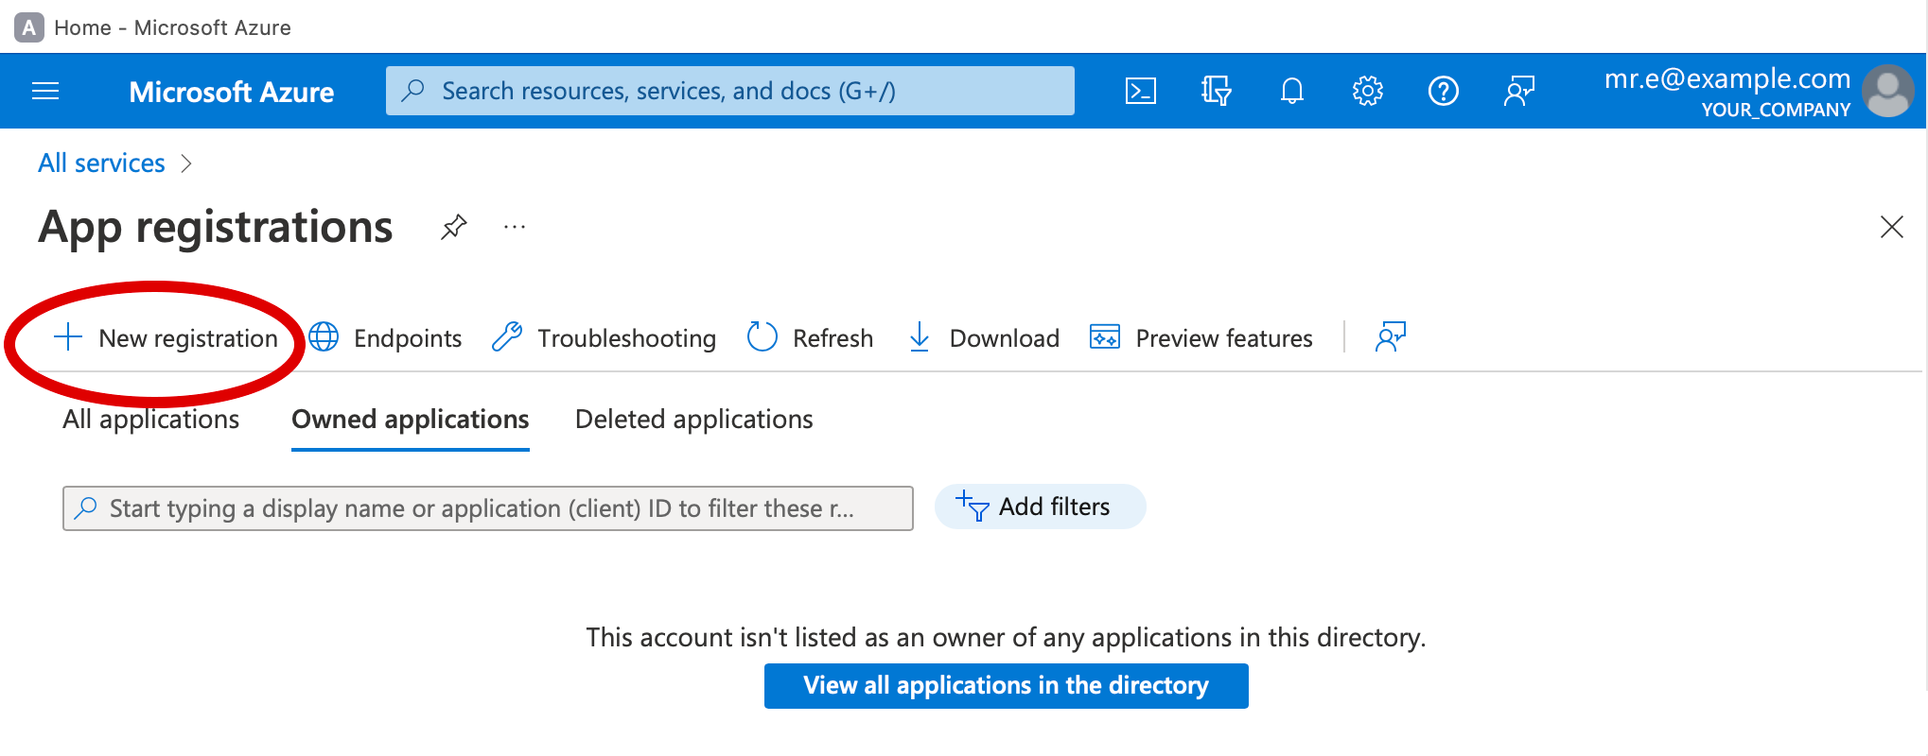
Task: Open Cloud Shell from the header
Action: [1140, 91]
